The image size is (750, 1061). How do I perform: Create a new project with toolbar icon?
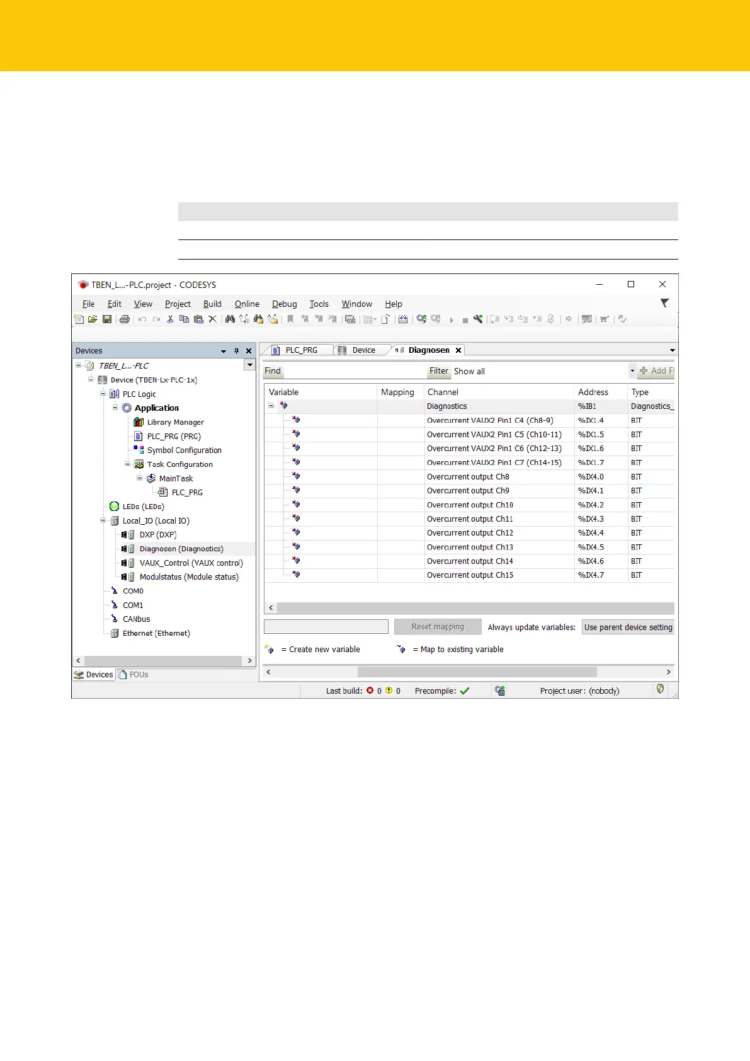(79, 319)
